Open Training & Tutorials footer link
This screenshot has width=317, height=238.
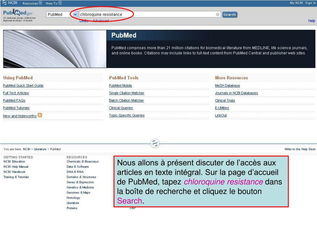(x=16, y=177)
